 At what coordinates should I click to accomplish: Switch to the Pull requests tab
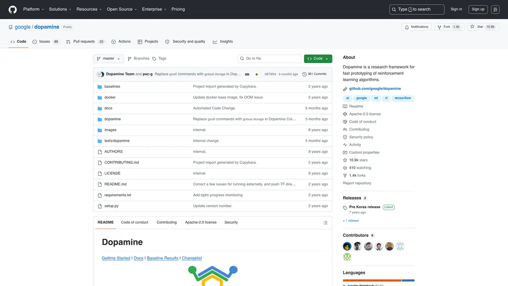tap(85, 41)
